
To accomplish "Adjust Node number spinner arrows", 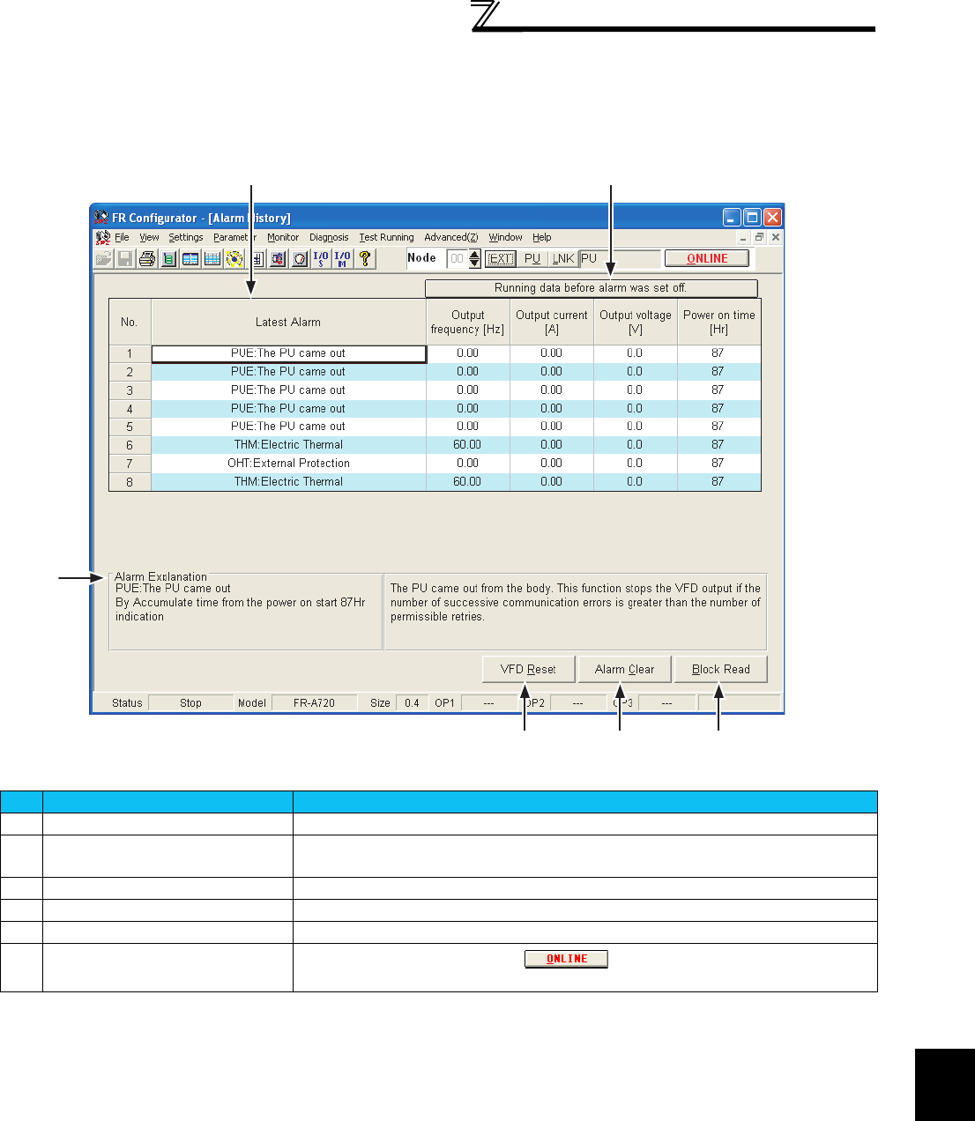I will [x=474, y=258].
